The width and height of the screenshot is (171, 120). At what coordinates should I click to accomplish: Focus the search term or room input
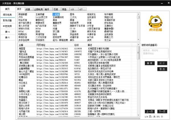155,53
